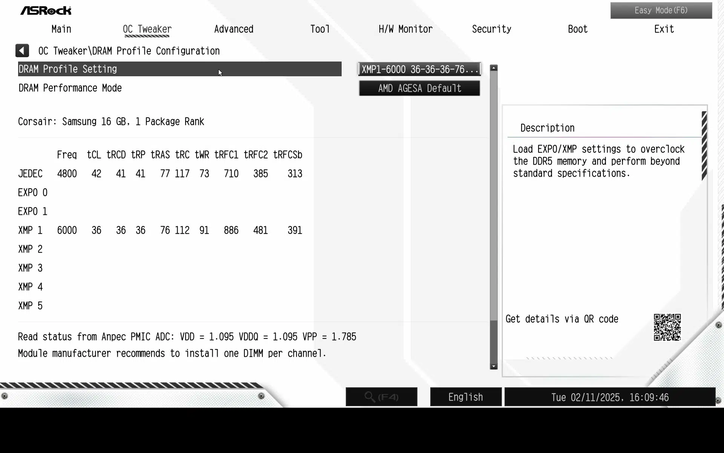The width and height of the screenshot is (724, 453).
Task: Click the vertical scrollbar track
Action: [x=494, y=217]
